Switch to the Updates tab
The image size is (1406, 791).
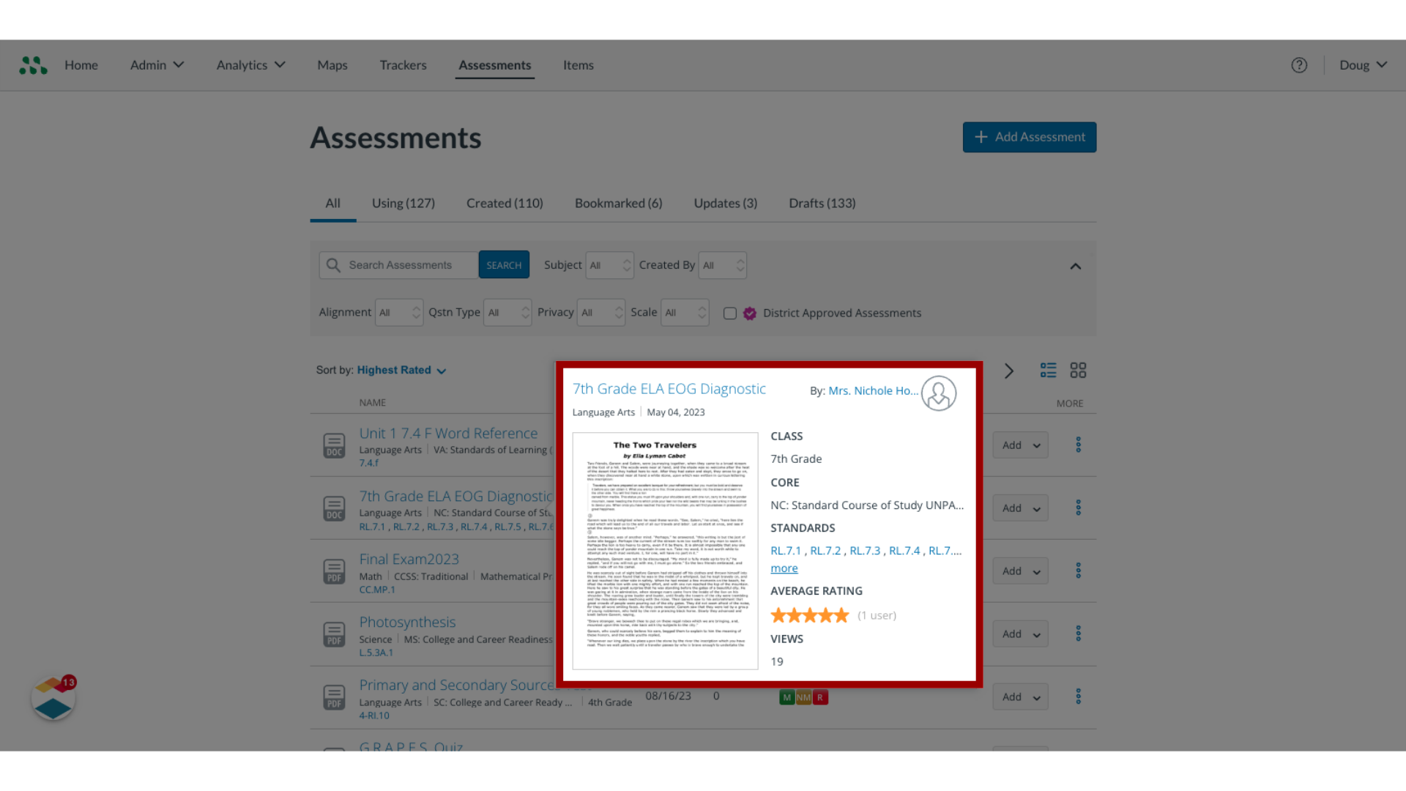tap(725, 203)
